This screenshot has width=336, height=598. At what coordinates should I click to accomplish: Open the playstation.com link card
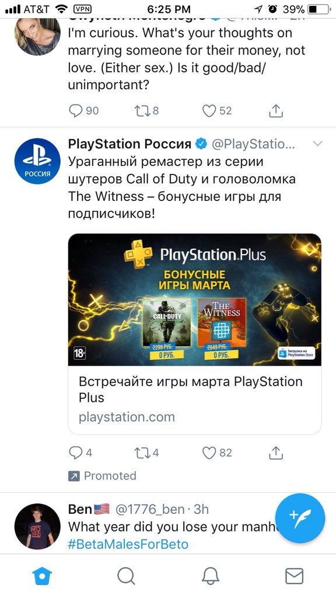click(195, 399)
